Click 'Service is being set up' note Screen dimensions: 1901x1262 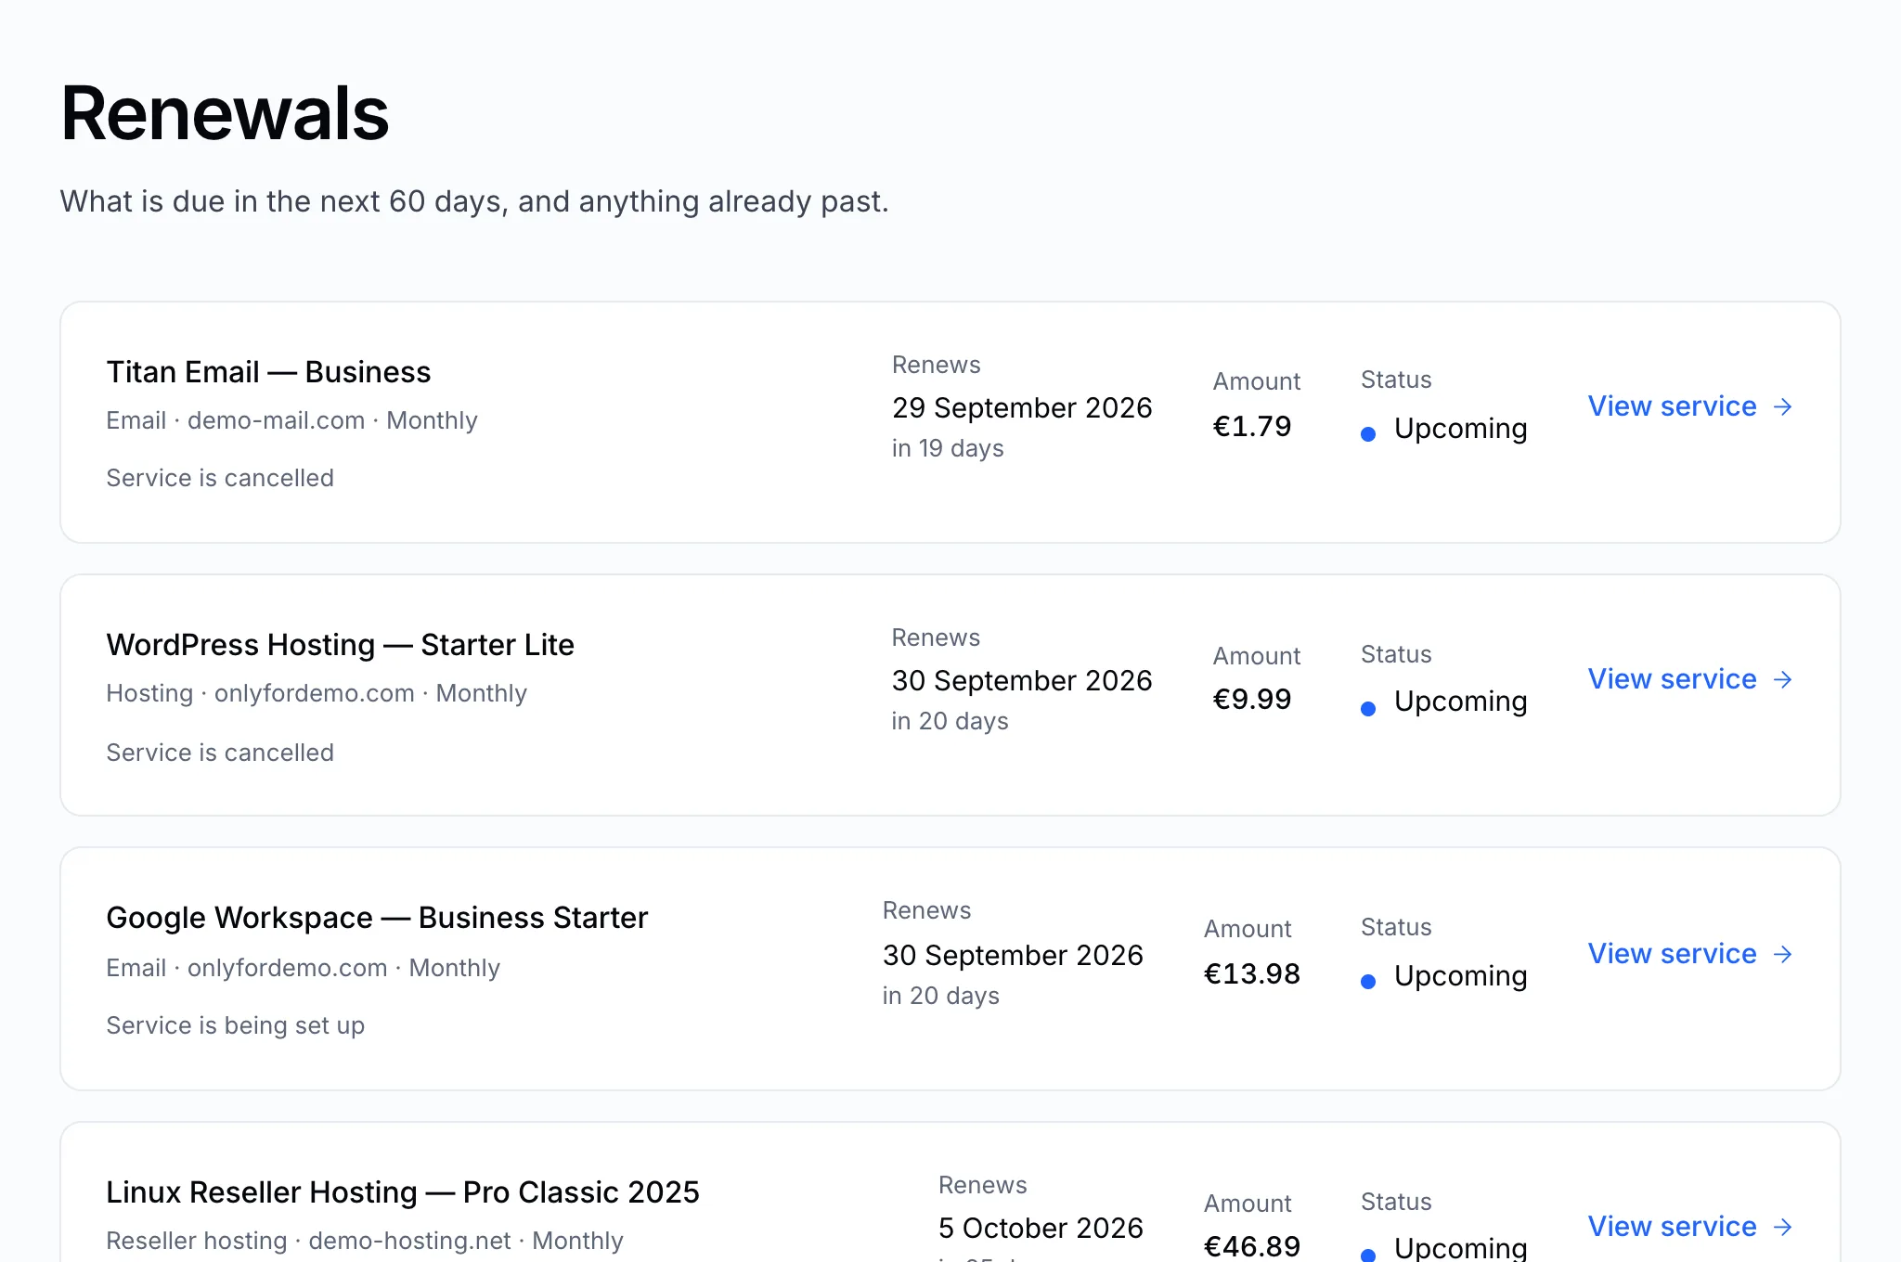(x=235, y=1025)
